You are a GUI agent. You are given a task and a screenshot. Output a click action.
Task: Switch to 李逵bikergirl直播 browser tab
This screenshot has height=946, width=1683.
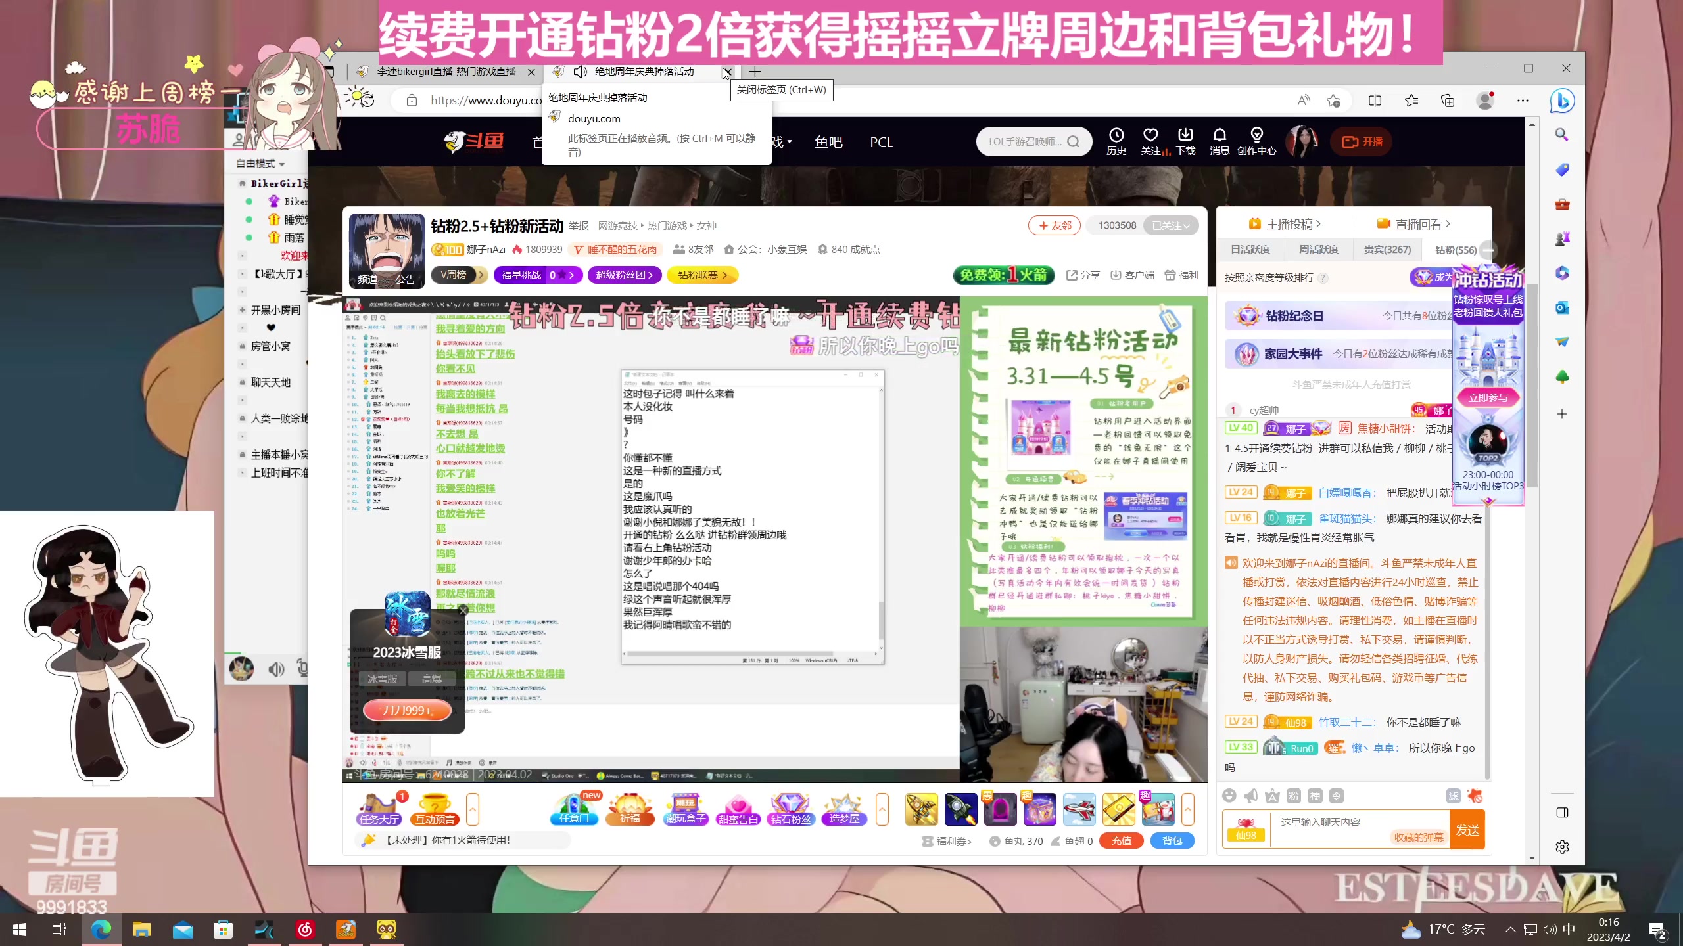[x=446, y=71]
